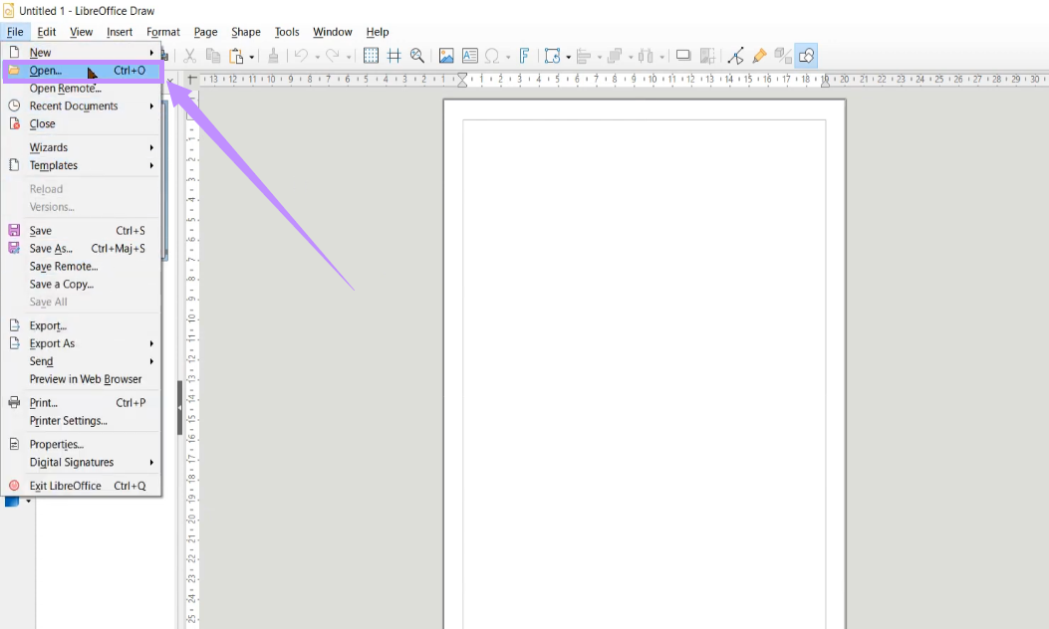Select the Insert Fontwork Text tool
This screenshot has height=629, width=1049.
click(x=523, y=55)
